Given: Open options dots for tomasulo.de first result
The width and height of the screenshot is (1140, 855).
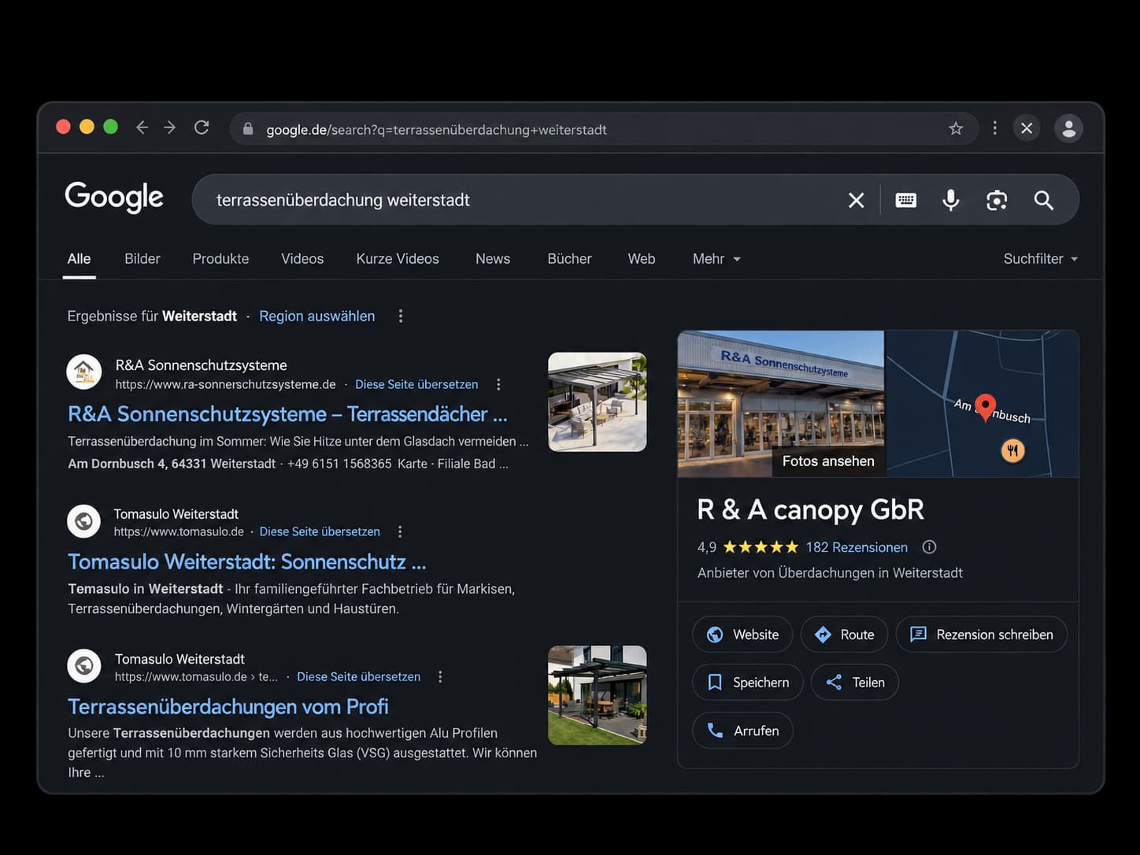Looking at the screenshot, I should [400, 531].
